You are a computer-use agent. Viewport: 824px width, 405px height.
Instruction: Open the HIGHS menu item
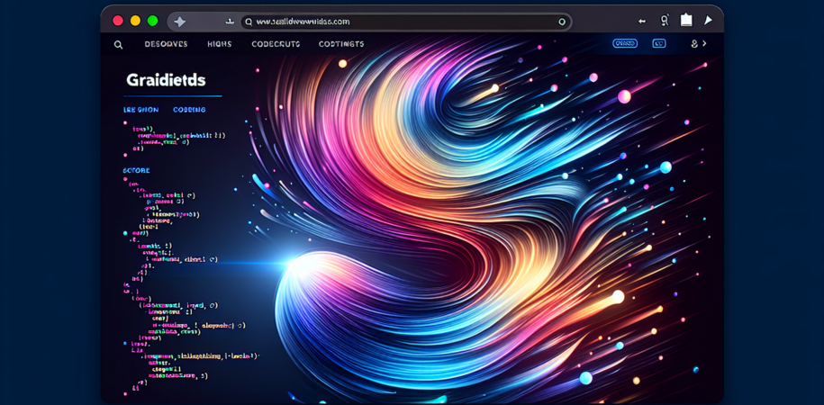pos(219,44)
